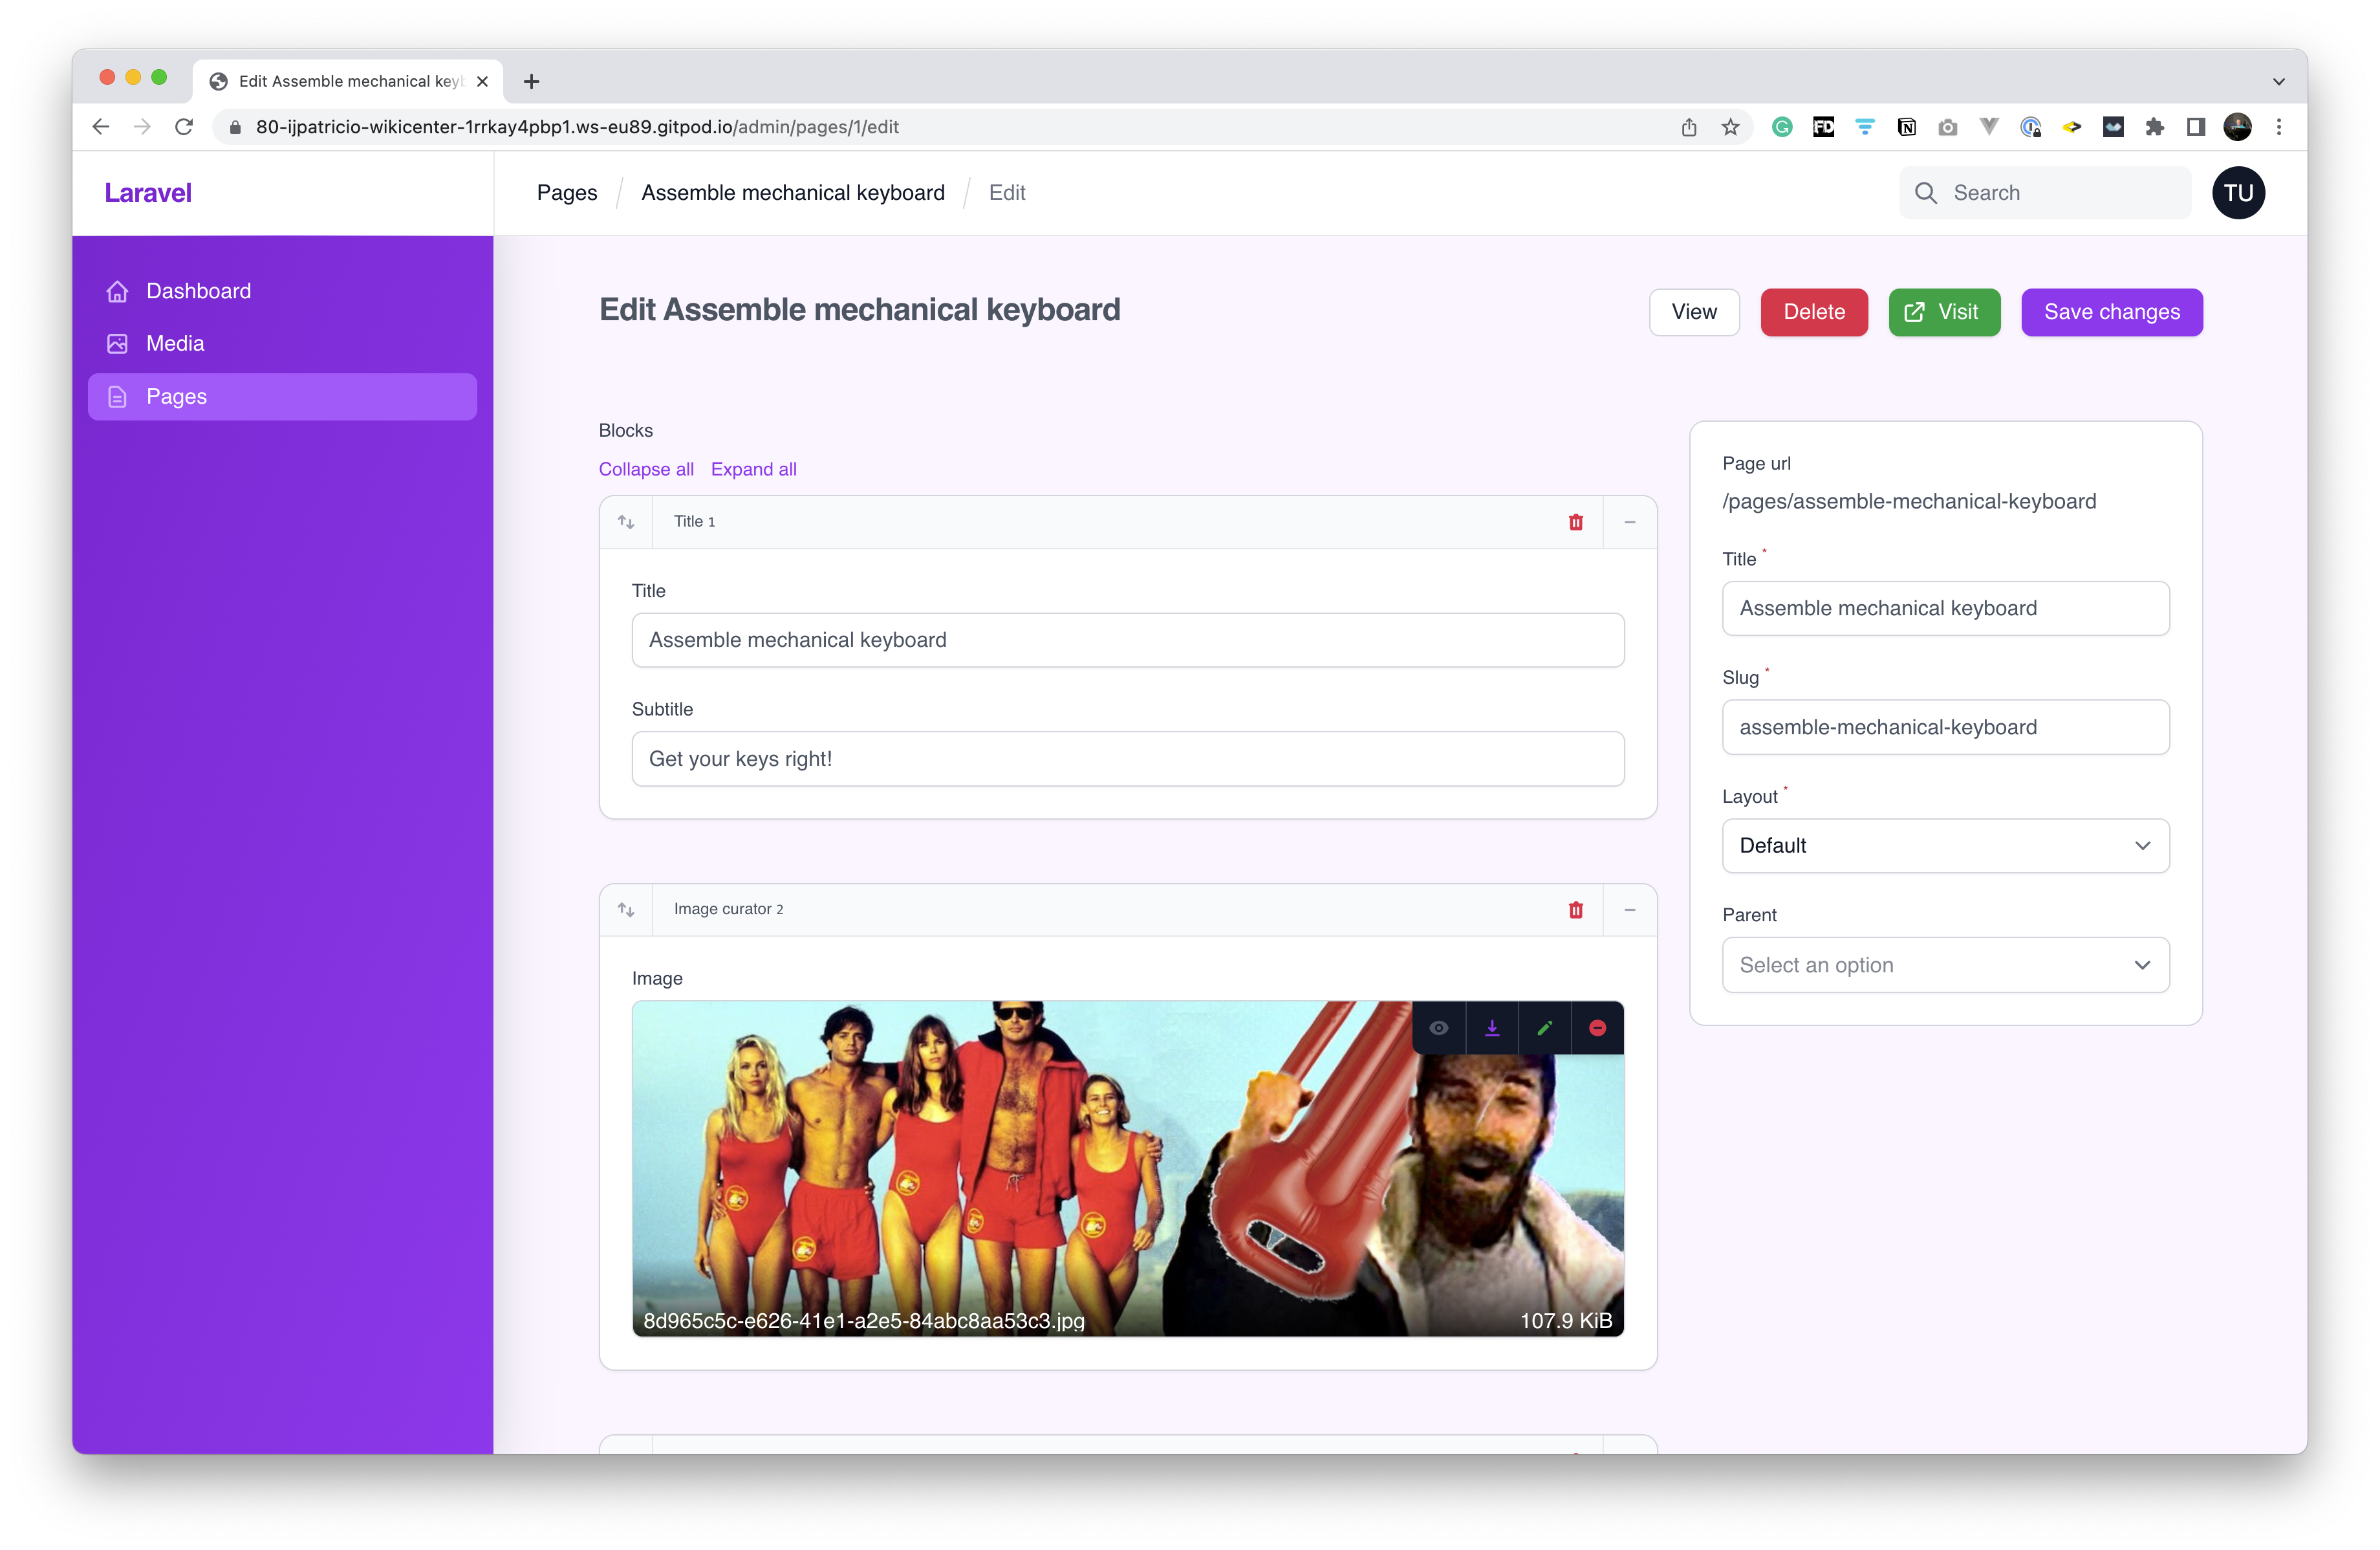The image size is (2380, 1550).
Task: Remove uploaded image with red minus icon
Action: click(x=1597, y=1028)
